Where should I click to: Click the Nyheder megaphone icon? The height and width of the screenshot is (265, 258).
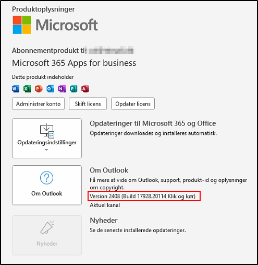47,227
